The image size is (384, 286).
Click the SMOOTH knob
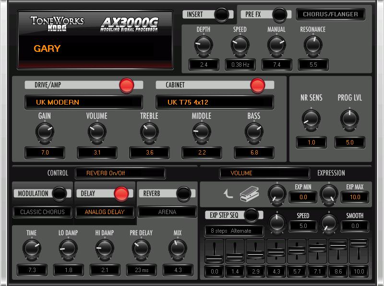coord(329,223)
